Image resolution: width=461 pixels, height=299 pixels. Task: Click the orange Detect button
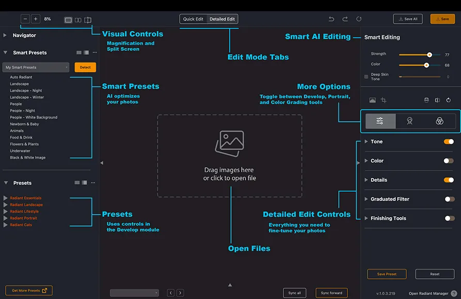pos(85,67)
